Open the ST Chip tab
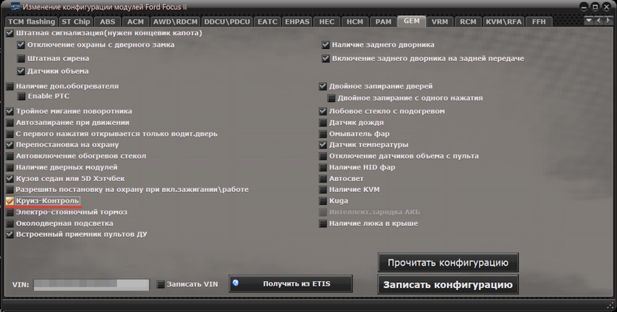Image resolution: width=617 pixels, height=312 pixels. click(x=76, y=22)
